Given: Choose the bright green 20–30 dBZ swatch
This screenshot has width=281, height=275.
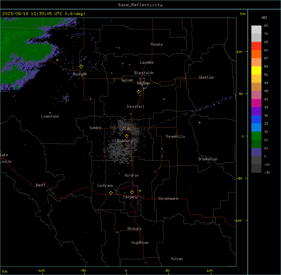Looking at the screenshot, I should pyautogui.click(x=256, y=136).
